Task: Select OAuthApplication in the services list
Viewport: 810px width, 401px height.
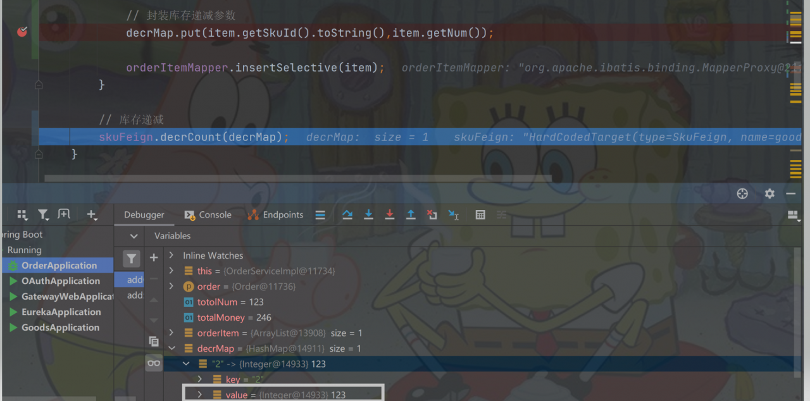Action: pyautogui.click(x=61, y=281)
